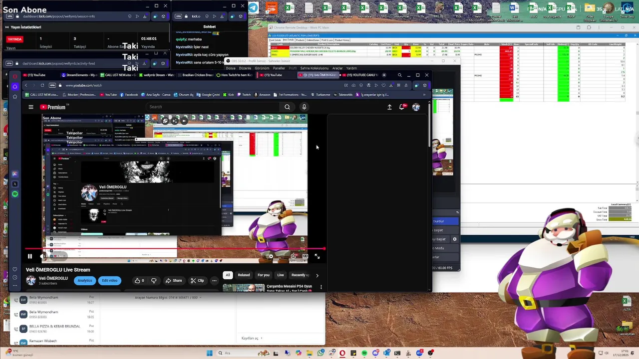Dislike the Veli ÖMEROGLU Live Stream video
The height and width of the screenshot is (359, 639).
(x=154, y=280)
